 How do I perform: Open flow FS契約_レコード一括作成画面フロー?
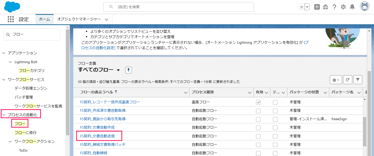tap(110, 102)
